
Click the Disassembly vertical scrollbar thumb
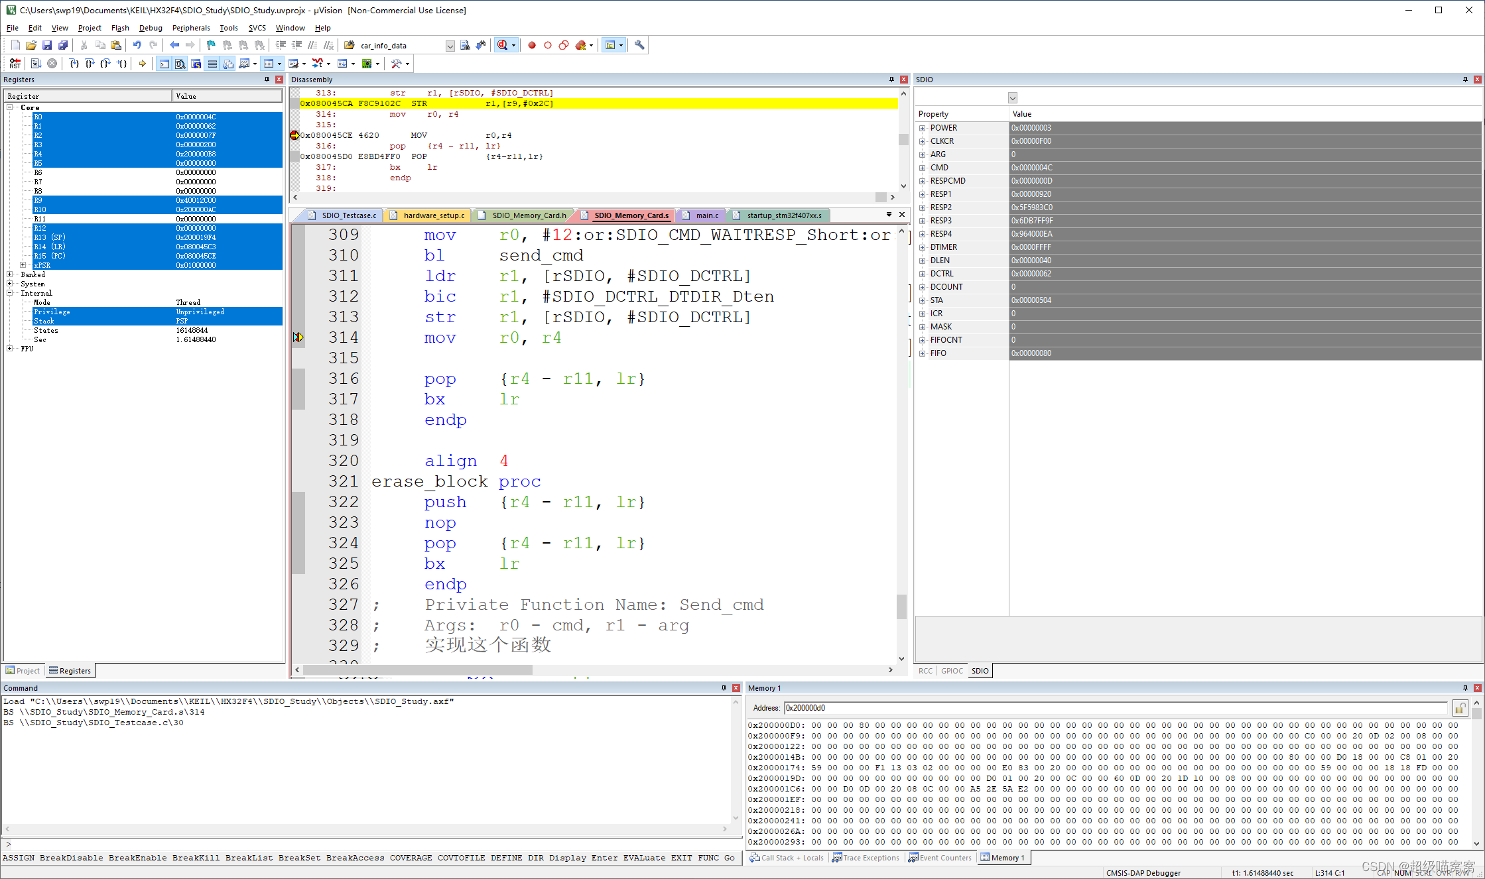coord(903,139)
